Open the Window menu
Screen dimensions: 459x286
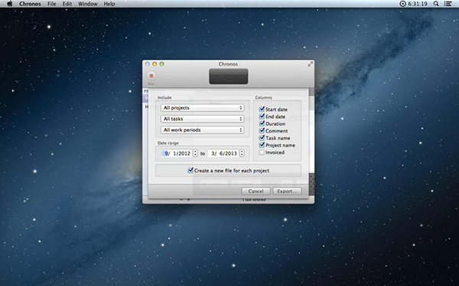88,4
